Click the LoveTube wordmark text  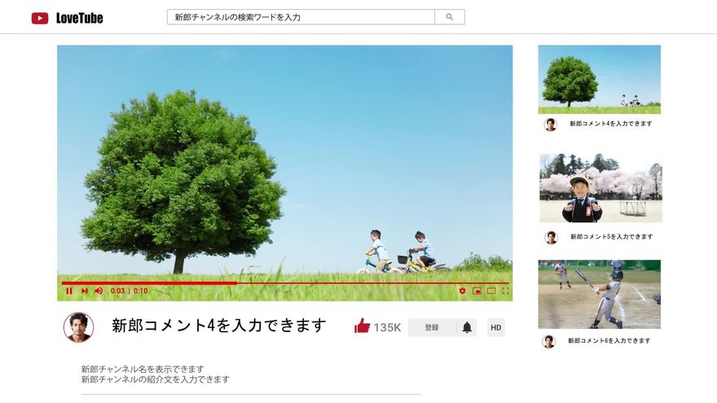[80, 18]
